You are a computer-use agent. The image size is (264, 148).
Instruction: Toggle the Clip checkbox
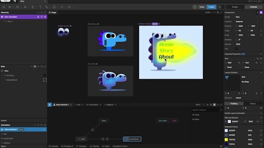(x=236, y=49)
